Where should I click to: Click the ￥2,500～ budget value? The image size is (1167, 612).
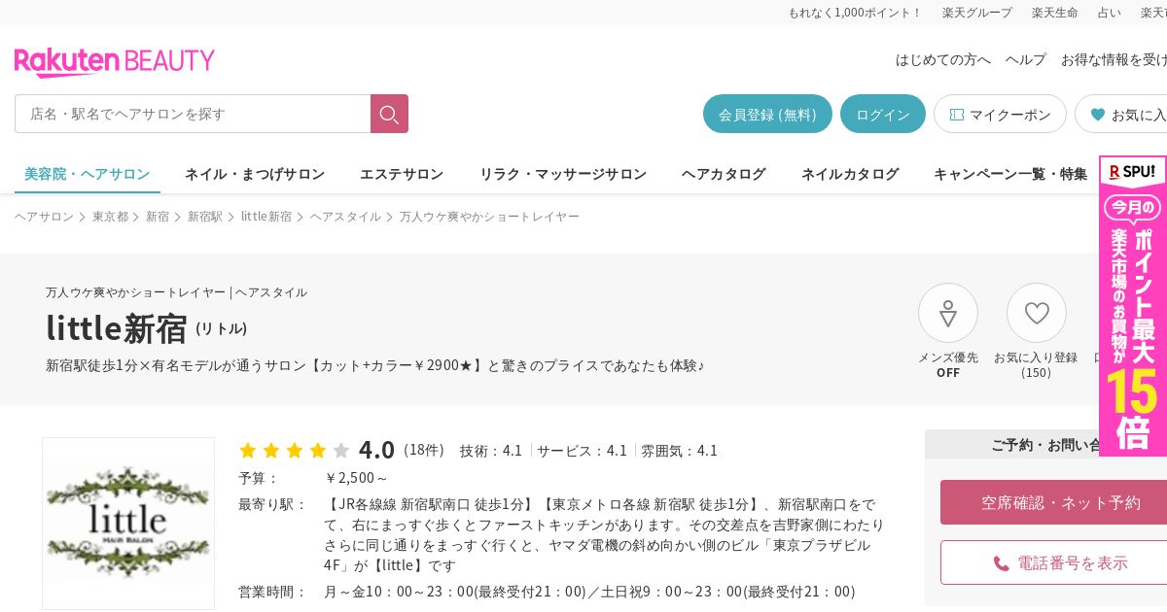click(356, 478)
